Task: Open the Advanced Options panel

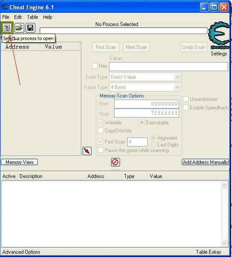Action: [21, 252]
